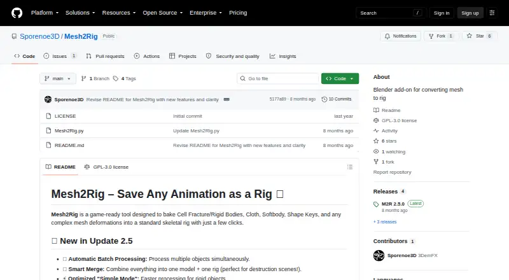Screen dimensions: 509x280
Task: View repository Activity link
Action: 386,130
